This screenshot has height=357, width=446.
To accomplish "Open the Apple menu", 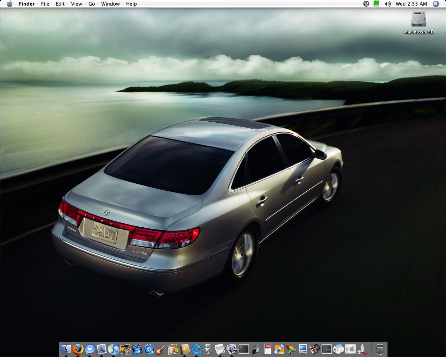I will tap(9, 4).
